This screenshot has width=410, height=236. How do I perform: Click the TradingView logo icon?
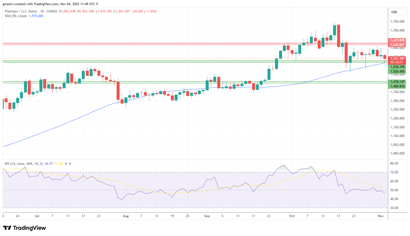pyautogui.click(x=7, y=228)
